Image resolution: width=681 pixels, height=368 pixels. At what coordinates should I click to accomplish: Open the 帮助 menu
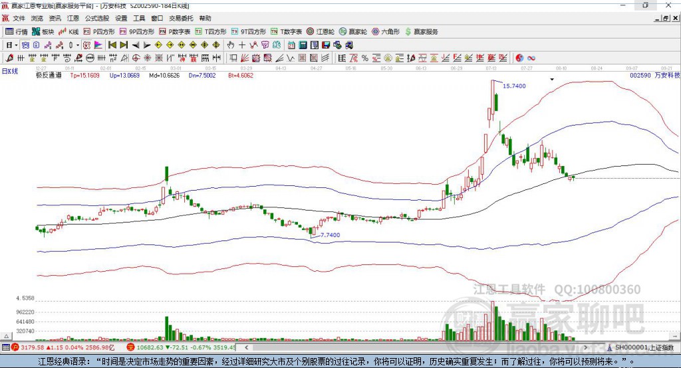point(205,18)
